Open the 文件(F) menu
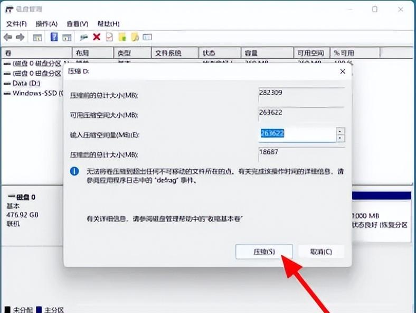Screen dimensions: 416x313 point(16,24)
